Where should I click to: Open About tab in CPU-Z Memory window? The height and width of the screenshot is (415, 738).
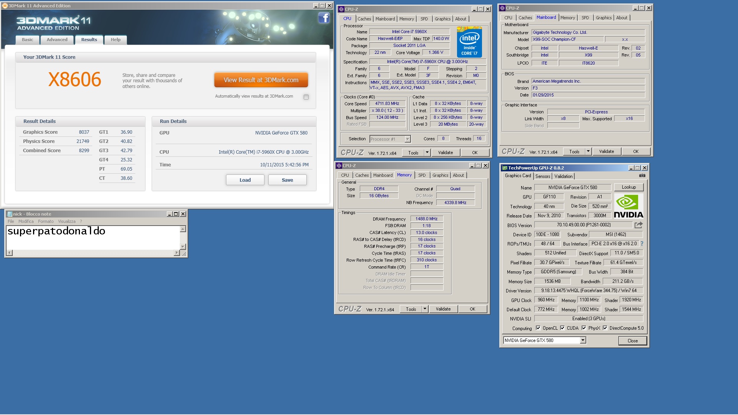tap(458, 175)
